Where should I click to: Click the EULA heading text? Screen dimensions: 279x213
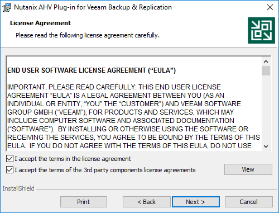[x=92, y=70]
